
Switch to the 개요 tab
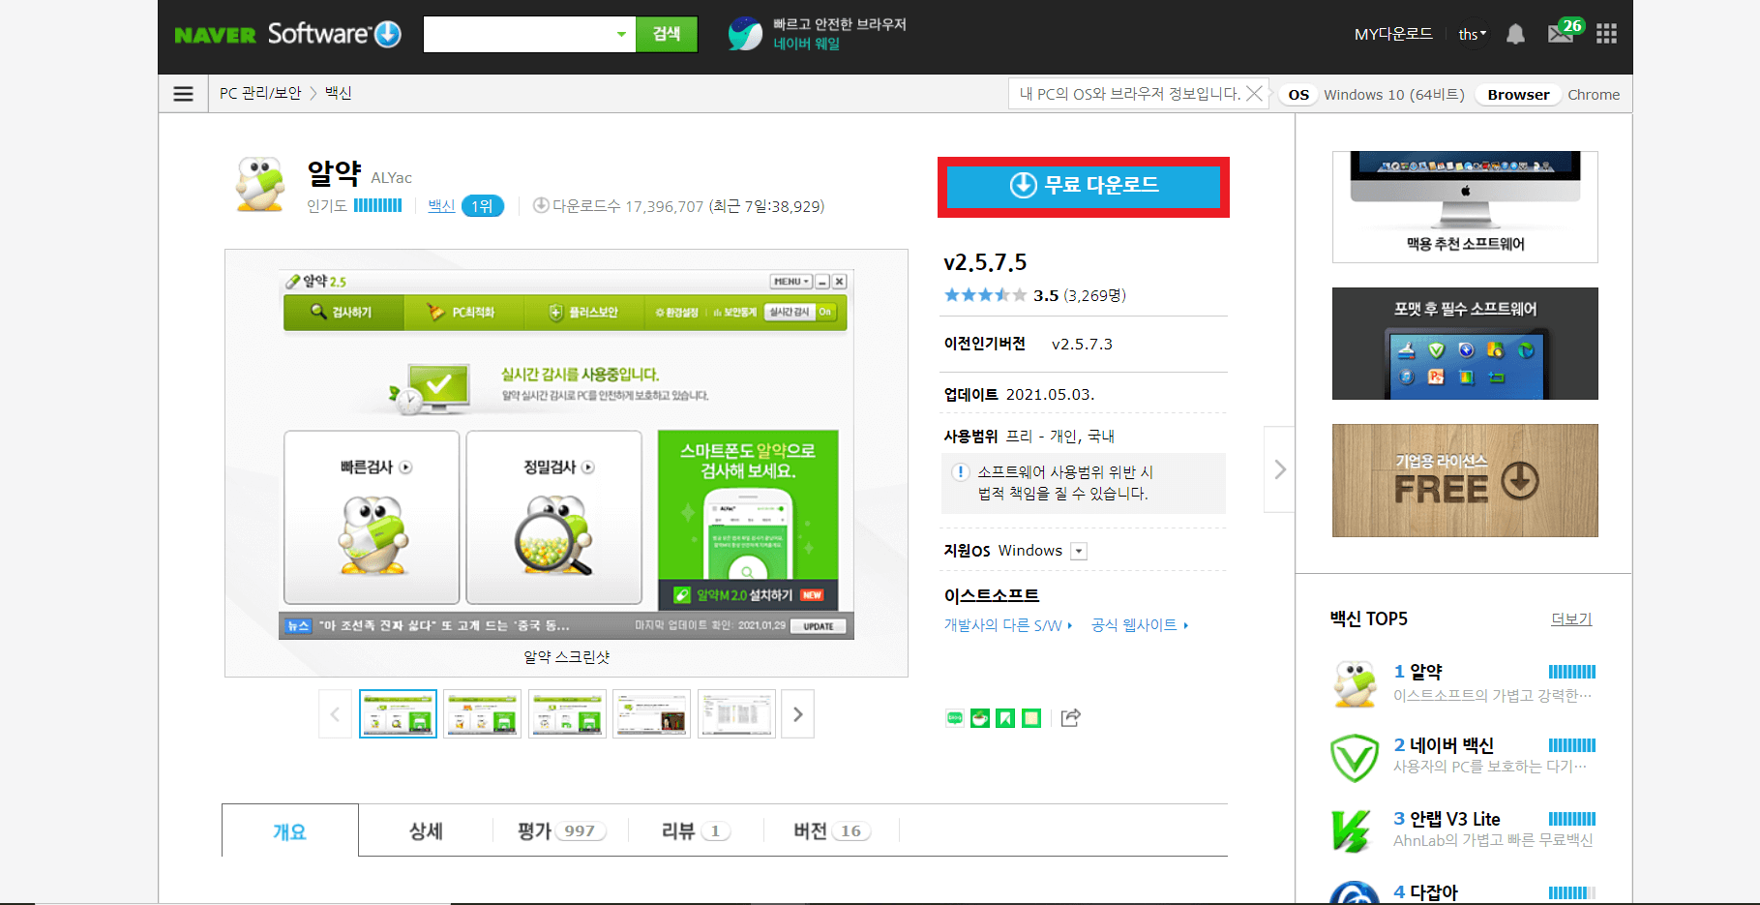290,830
